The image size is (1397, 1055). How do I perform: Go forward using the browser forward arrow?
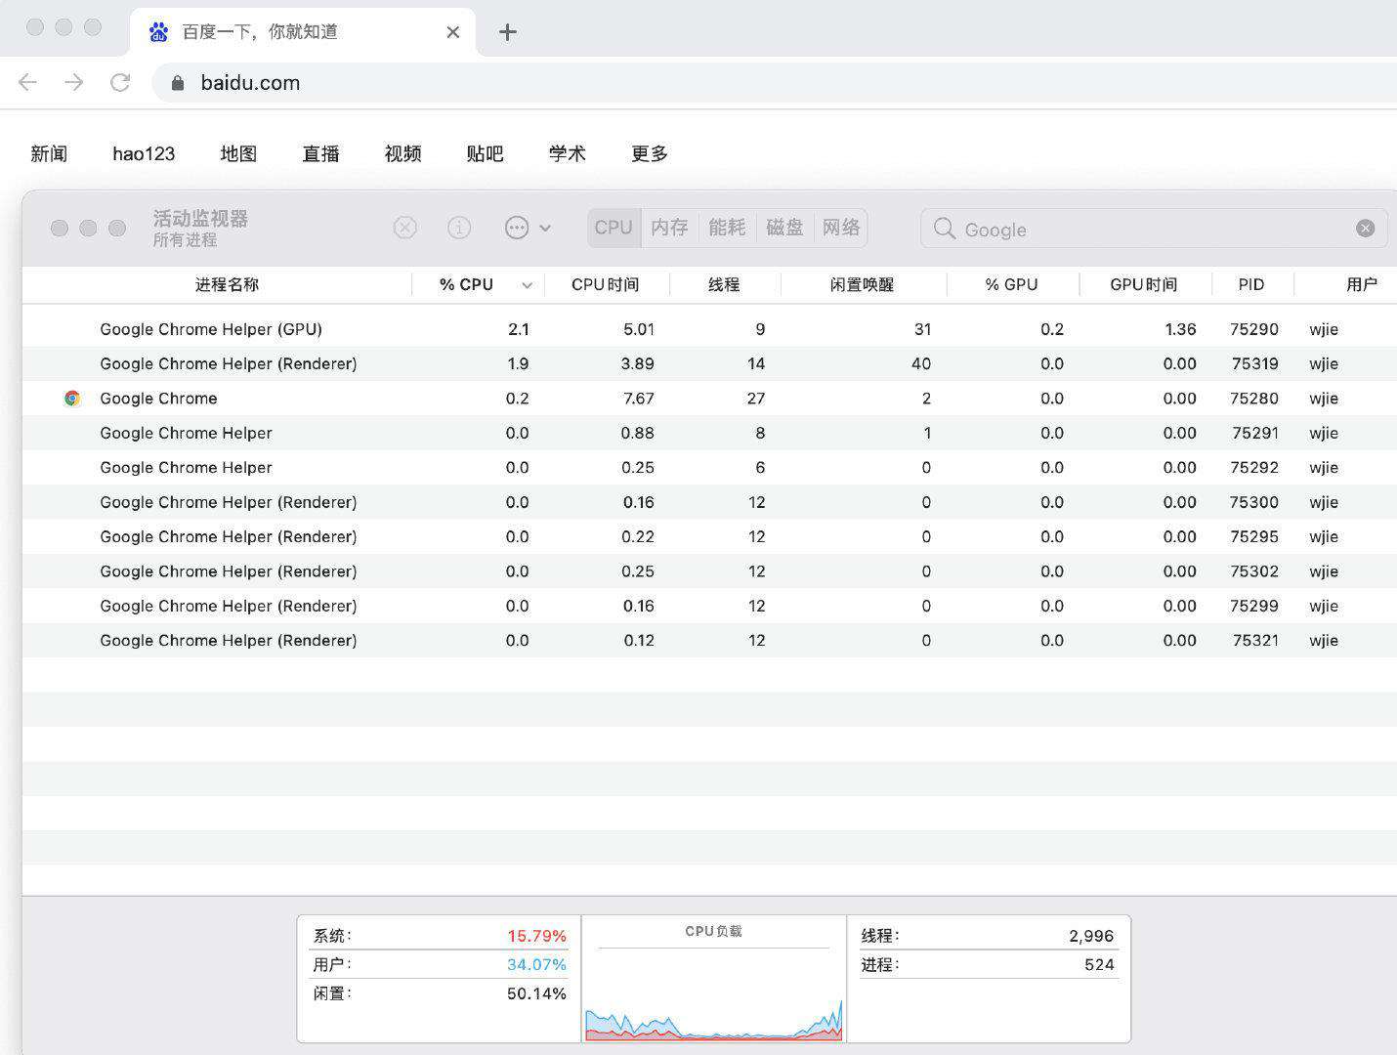74,83
